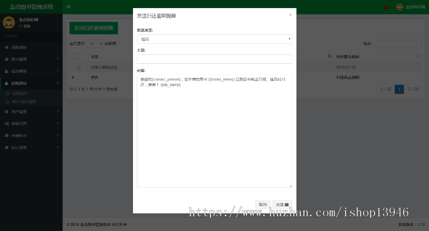
Task: Expand the 用户管理 chevron arrow
Action: click(x=58, y=111)
